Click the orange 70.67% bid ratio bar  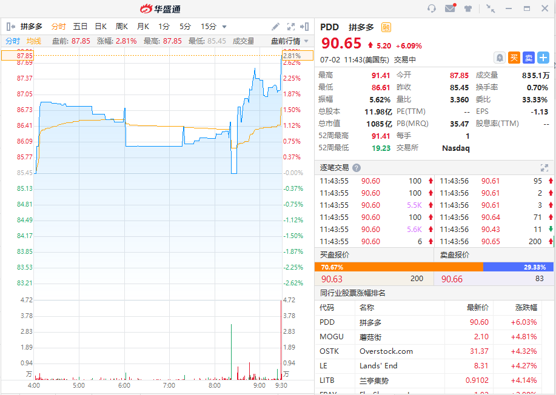[x=399, y=267]
